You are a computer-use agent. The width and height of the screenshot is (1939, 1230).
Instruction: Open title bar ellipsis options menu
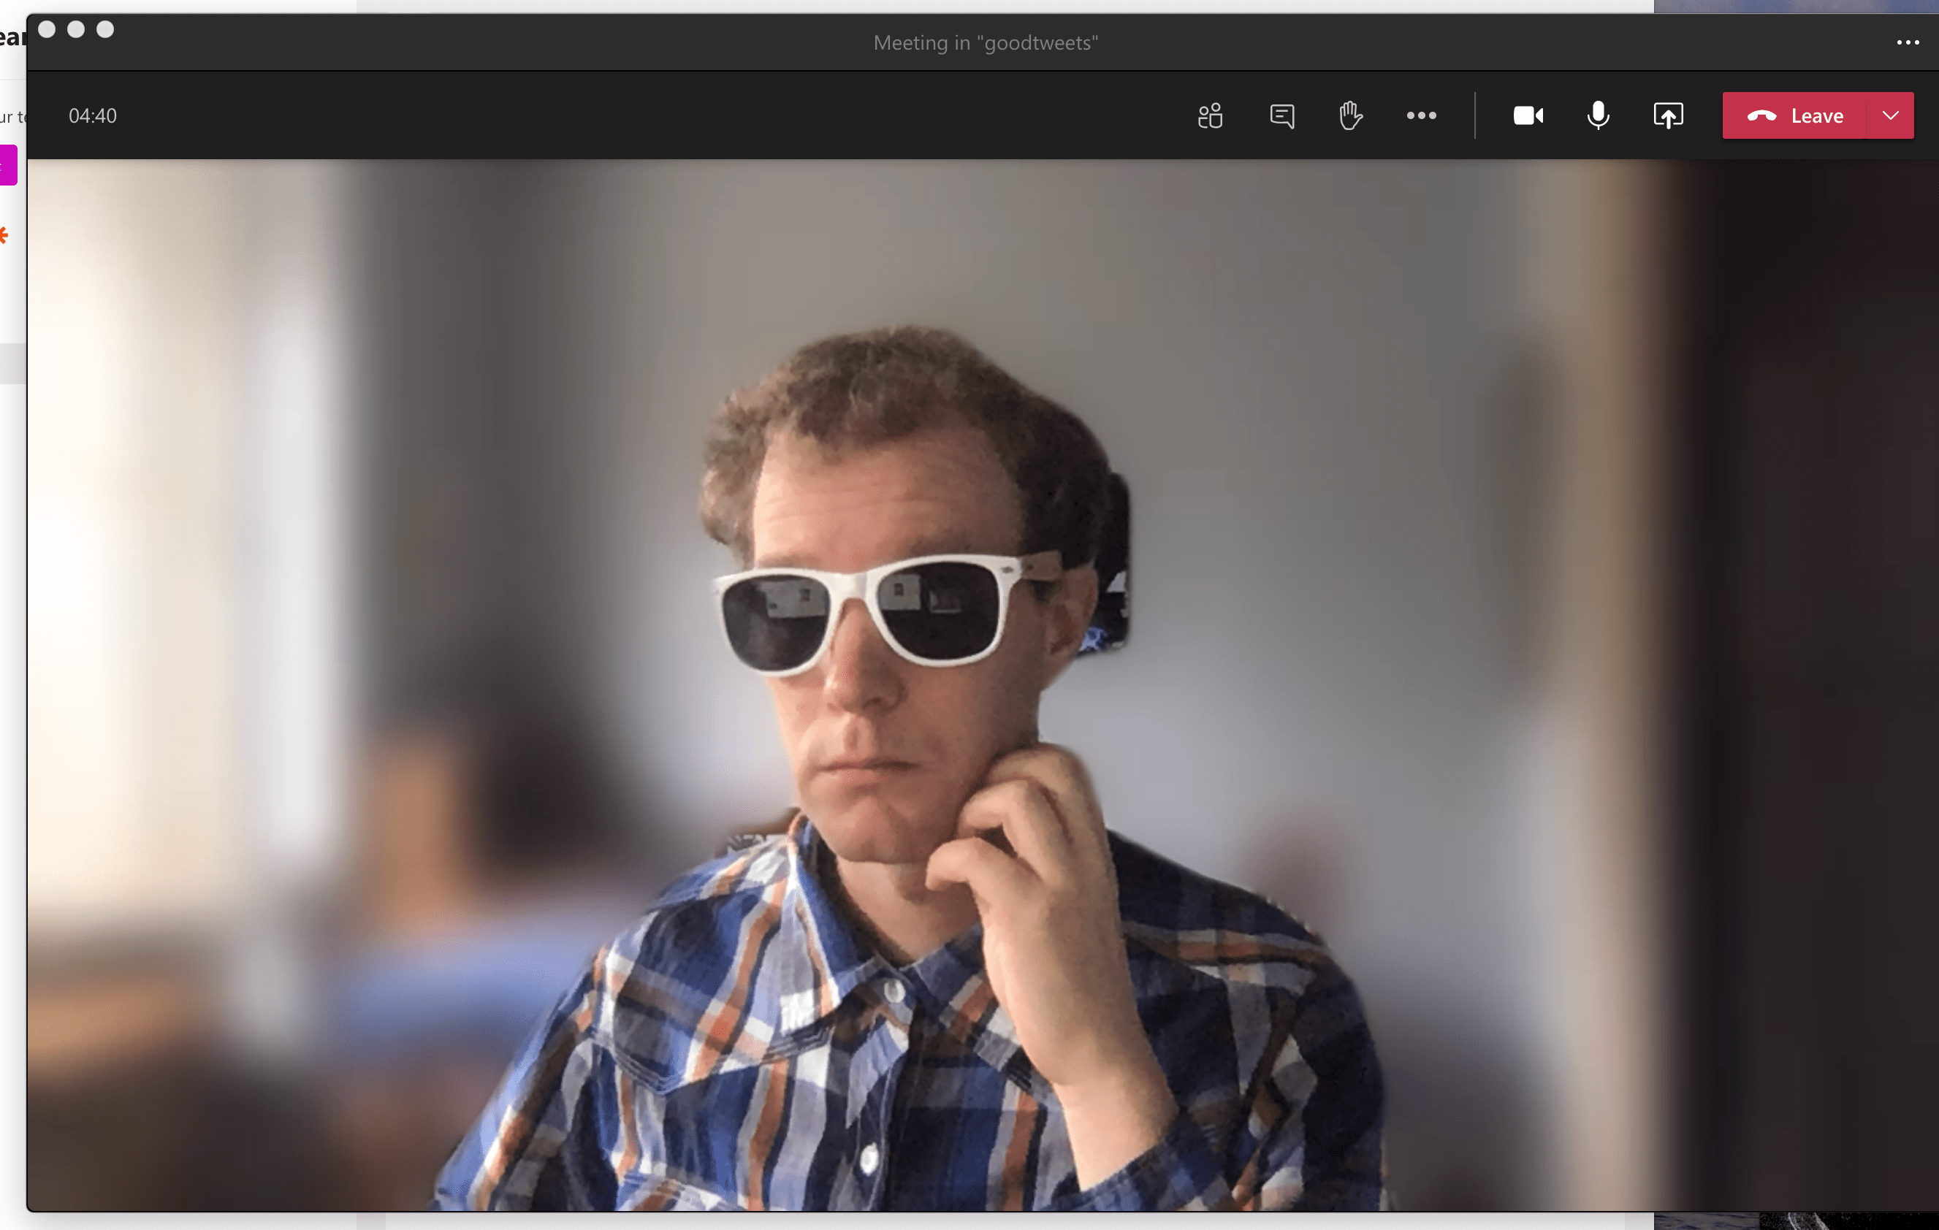pos(1907,42)
